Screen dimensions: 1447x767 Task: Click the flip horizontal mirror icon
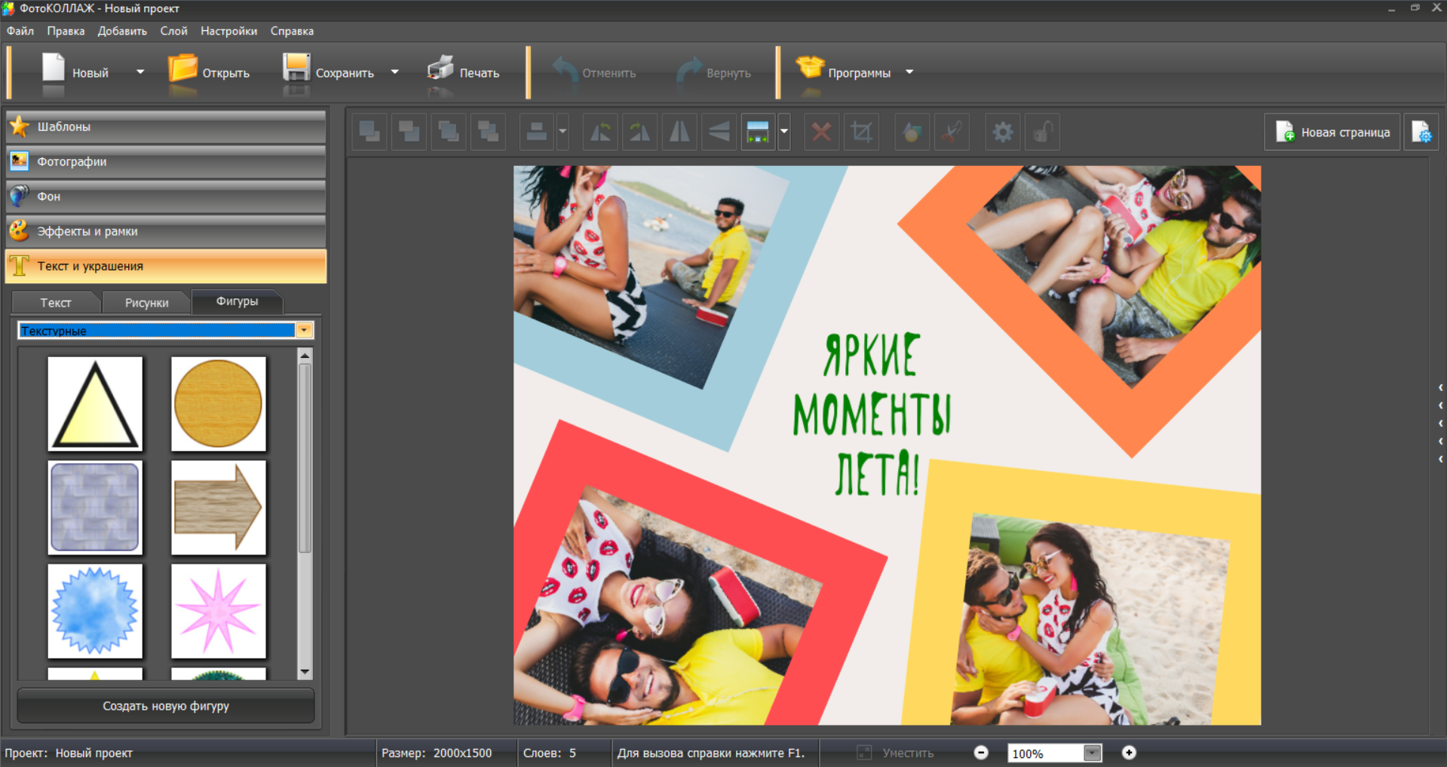(679, 133)
